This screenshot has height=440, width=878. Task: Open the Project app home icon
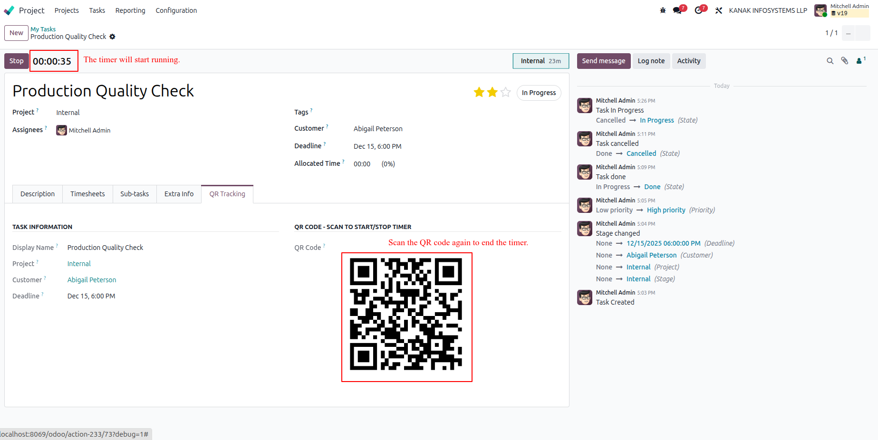click(x=9, y=10)
